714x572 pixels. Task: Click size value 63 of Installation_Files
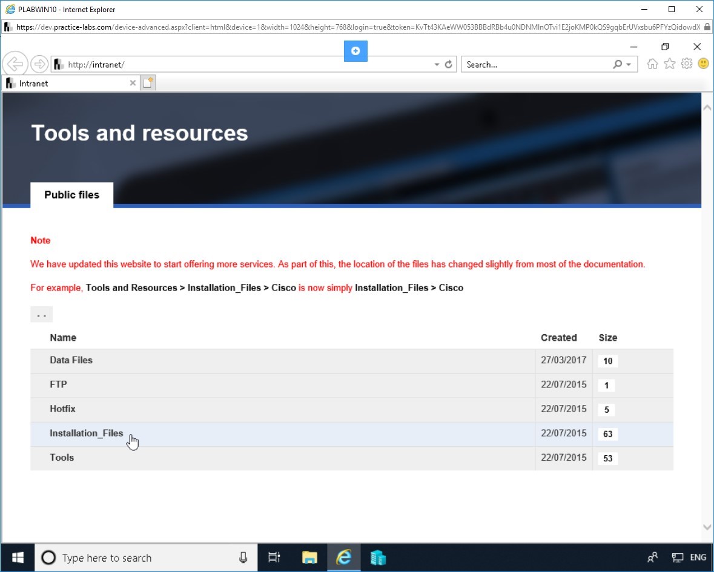point(608,434)
